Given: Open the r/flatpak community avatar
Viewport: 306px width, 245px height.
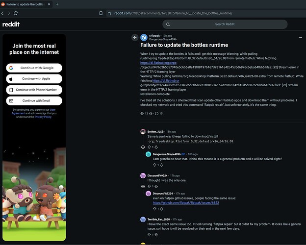Looking at the screenshot, I should point(144,37).
